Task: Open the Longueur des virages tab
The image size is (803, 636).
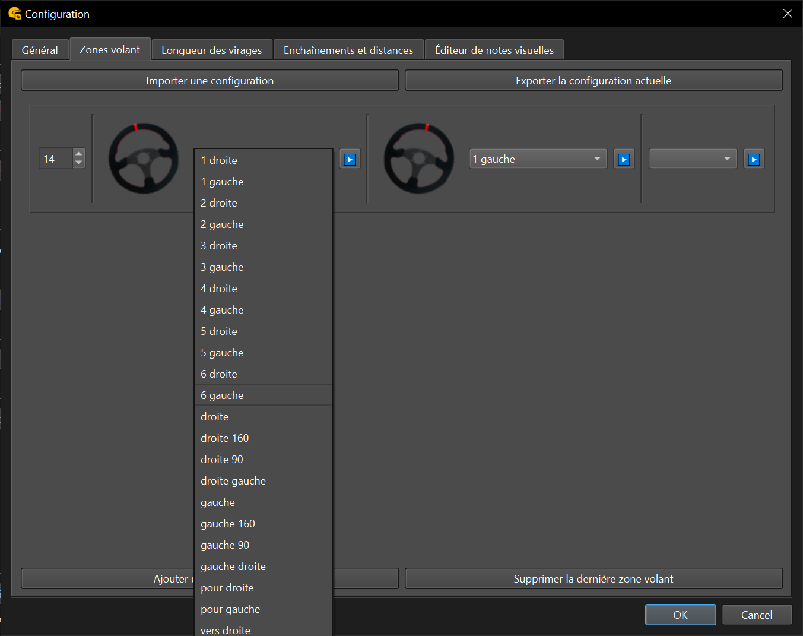Action: point(211,50)
